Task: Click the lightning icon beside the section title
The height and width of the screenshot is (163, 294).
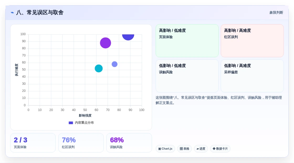Action: point(12,13)
